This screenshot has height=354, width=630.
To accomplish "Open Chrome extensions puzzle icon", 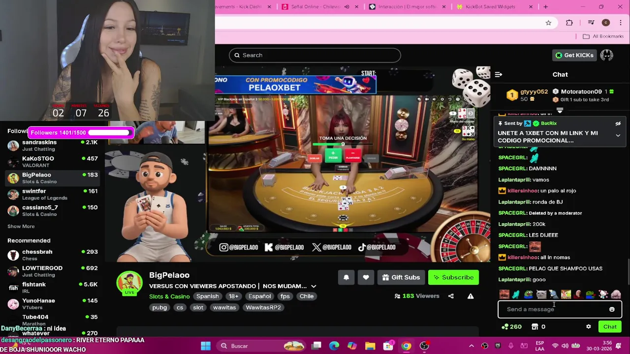I will [x=569, y=23].
